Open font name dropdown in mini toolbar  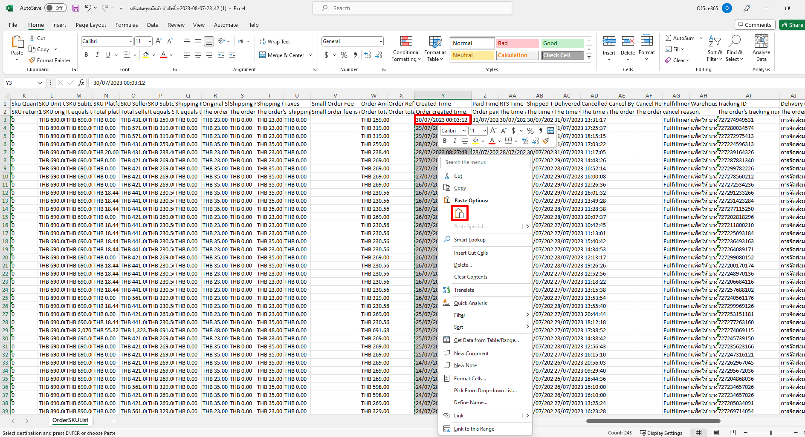pos(464,131)
